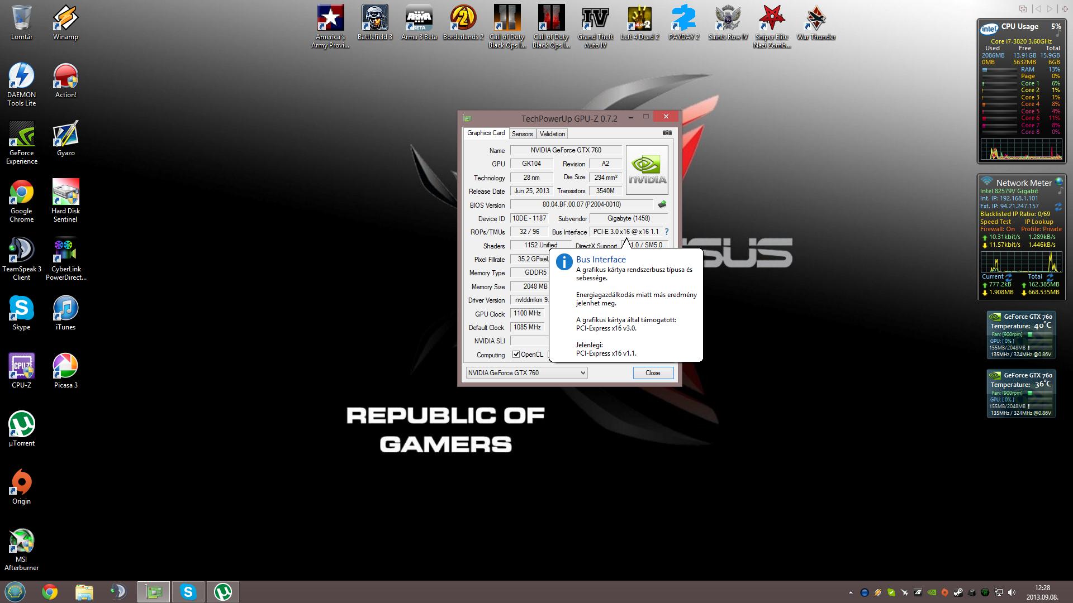Open the Picasa 3 desktop shortcut
The image size is (1073, 603).
pyautogui.click(x=65, y=371)
